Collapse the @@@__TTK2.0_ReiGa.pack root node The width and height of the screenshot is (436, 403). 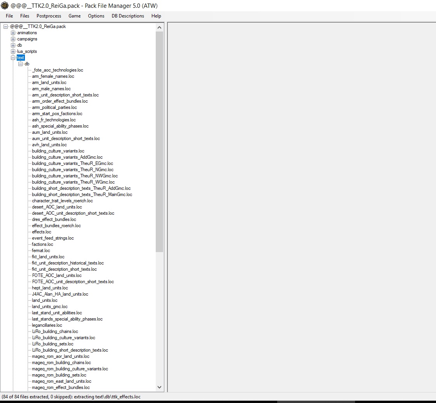click(x=5, y=27)
